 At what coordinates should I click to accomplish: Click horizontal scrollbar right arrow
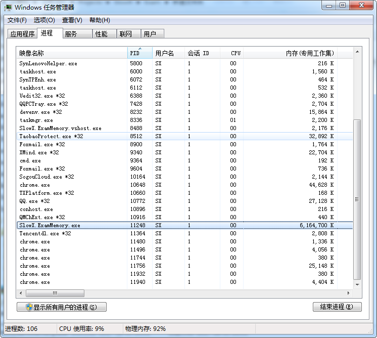click(348, 293)
